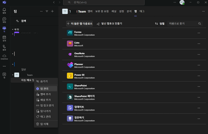Click the SharePoint 페이지 app icon
This screenshot has width=208, height=134.
[70, 97]
